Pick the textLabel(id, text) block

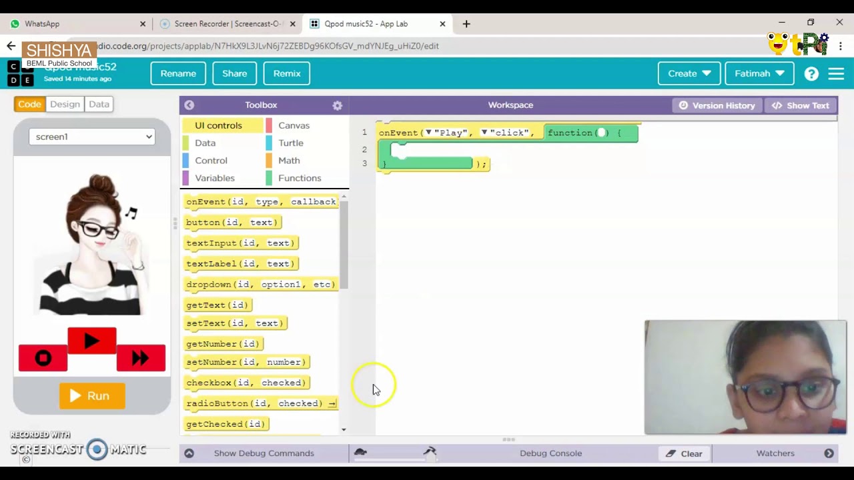click(x=241, y=264)
